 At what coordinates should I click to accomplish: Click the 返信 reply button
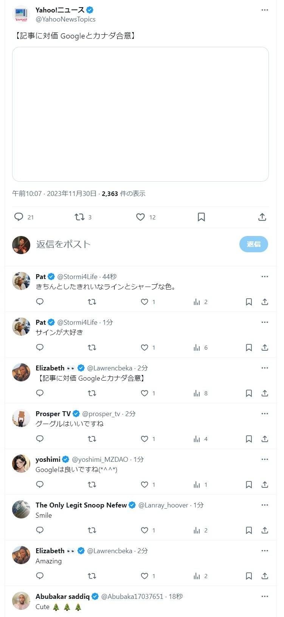click(x=253, y=244)
